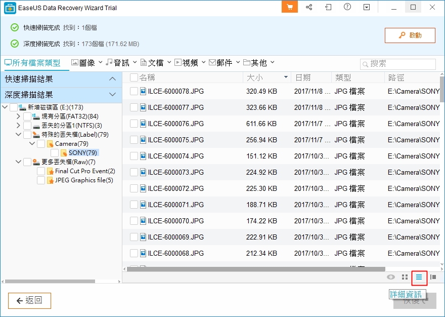Tick the checkbox for ILCE-6000078.JPG

pos(134,91)
